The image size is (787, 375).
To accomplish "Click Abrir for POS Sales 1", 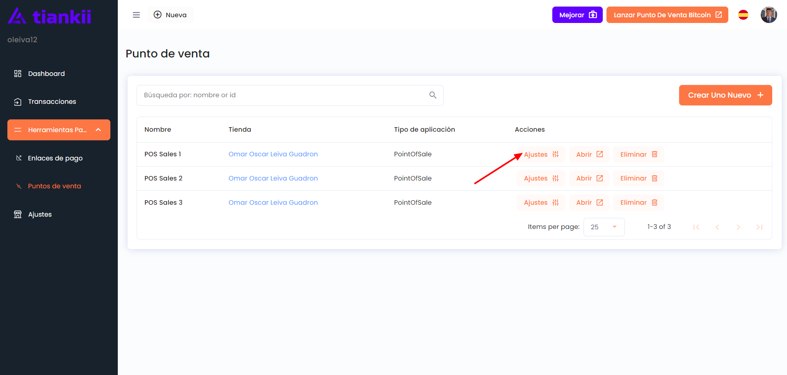I will click(589, 154).
